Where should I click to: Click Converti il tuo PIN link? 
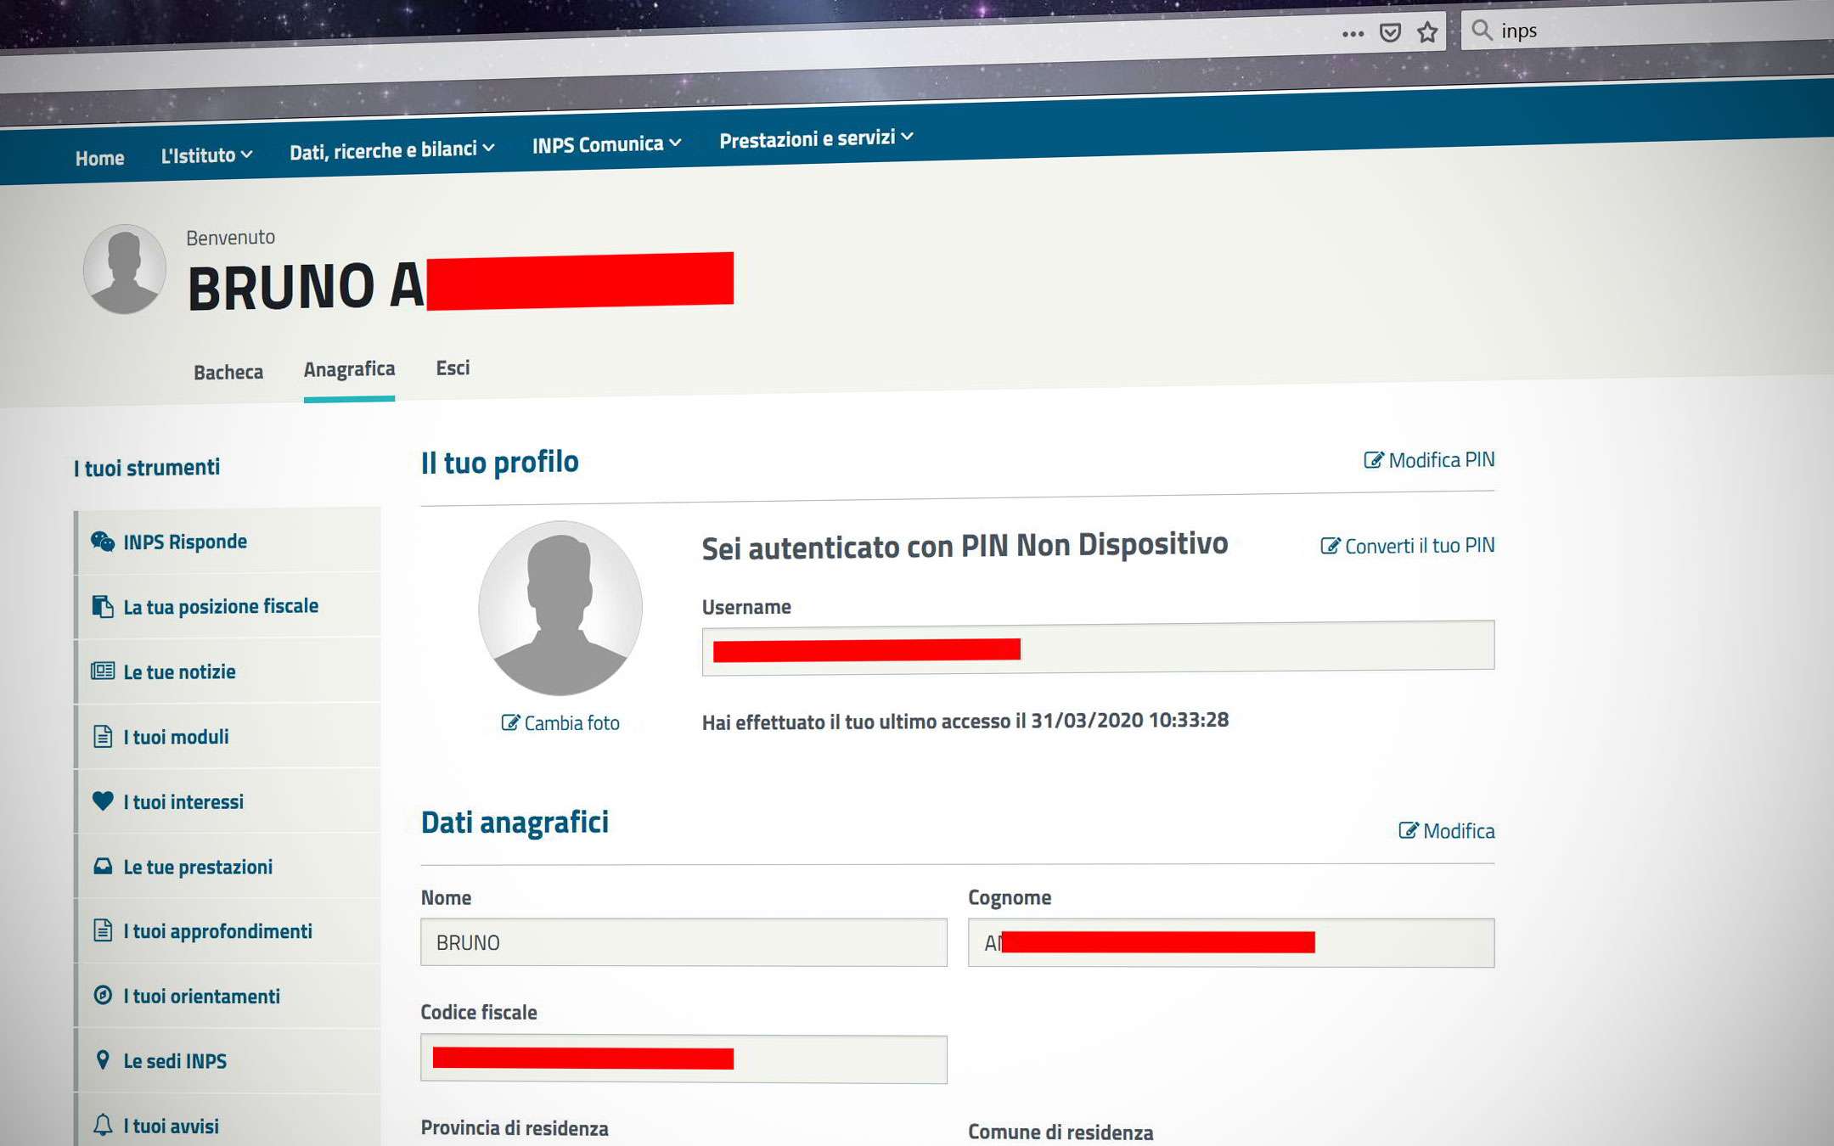click(1407, 546)
